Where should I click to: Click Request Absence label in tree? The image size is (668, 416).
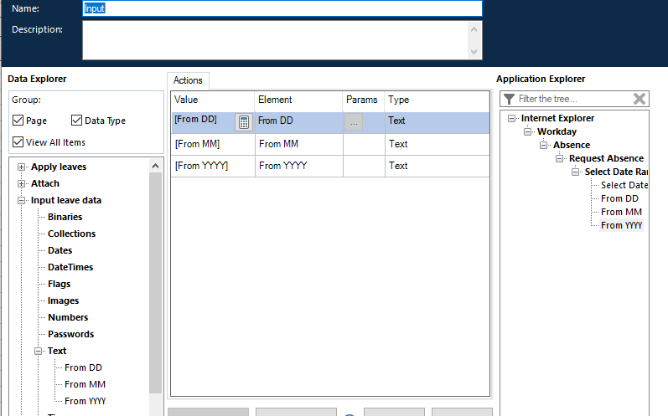pos(606,159)
